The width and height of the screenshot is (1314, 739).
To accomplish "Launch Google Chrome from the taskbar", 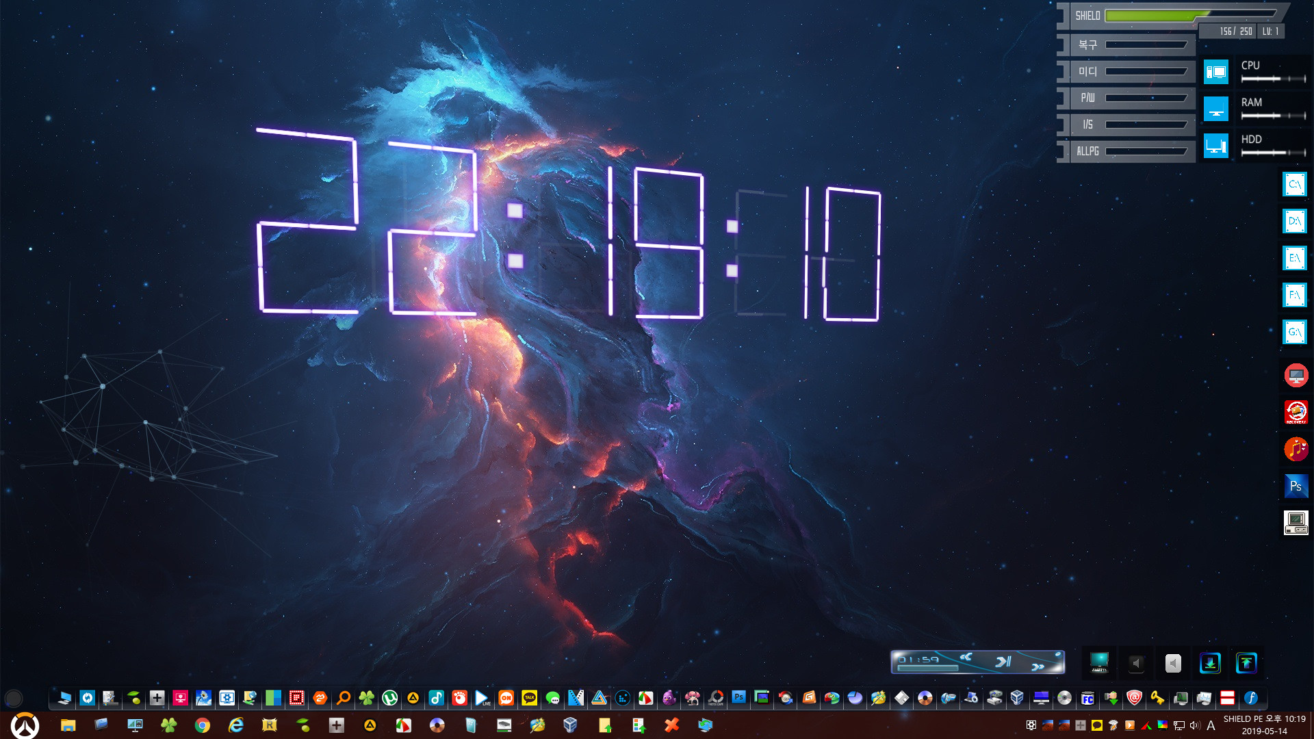I will click(x=202, y=725).
